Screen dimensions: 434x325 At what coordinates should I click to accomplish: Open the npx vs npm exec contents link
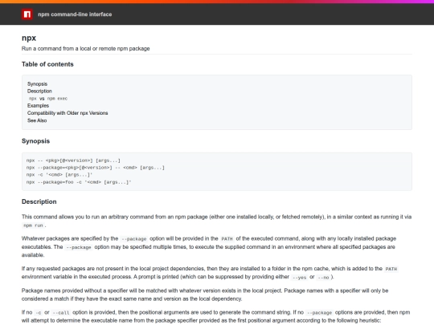[x=47, y=99]
